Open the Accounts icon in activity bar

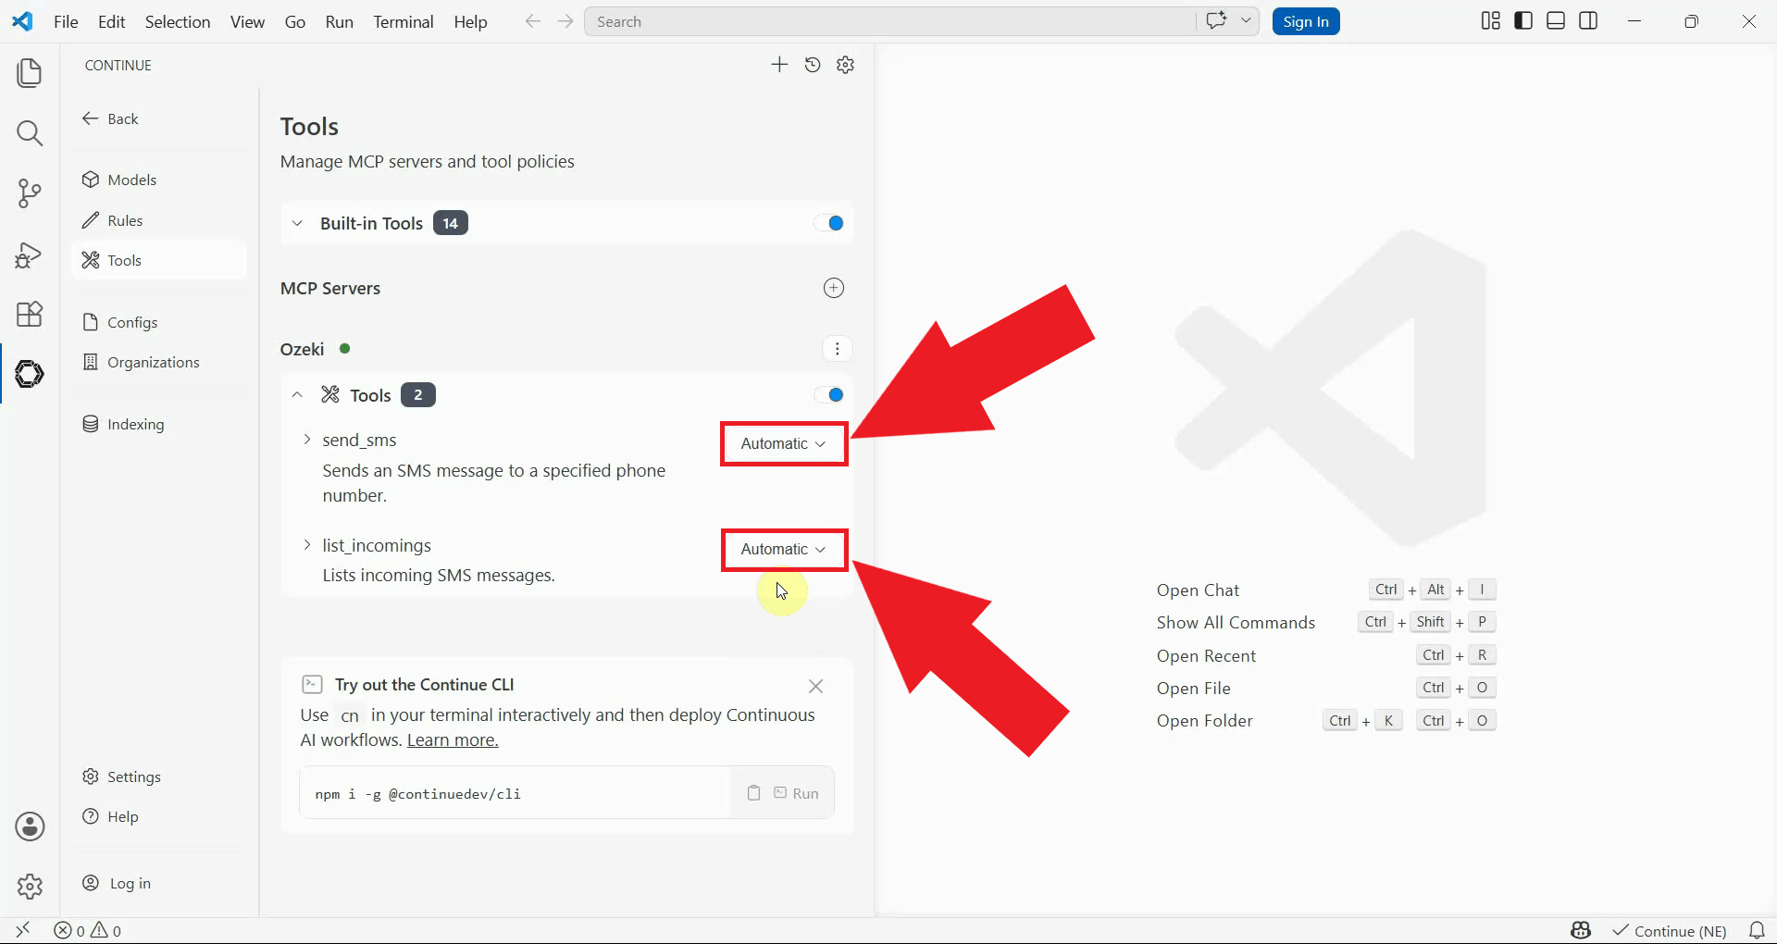30,826
